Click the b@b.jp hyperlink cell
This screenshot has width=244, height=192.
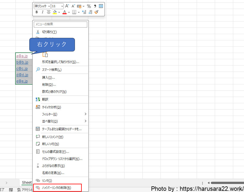pyautogui.click(x=22, y=62)
